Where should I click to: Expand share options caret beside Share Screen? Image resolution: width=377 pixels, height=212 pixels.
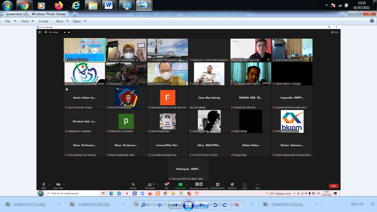186,184
